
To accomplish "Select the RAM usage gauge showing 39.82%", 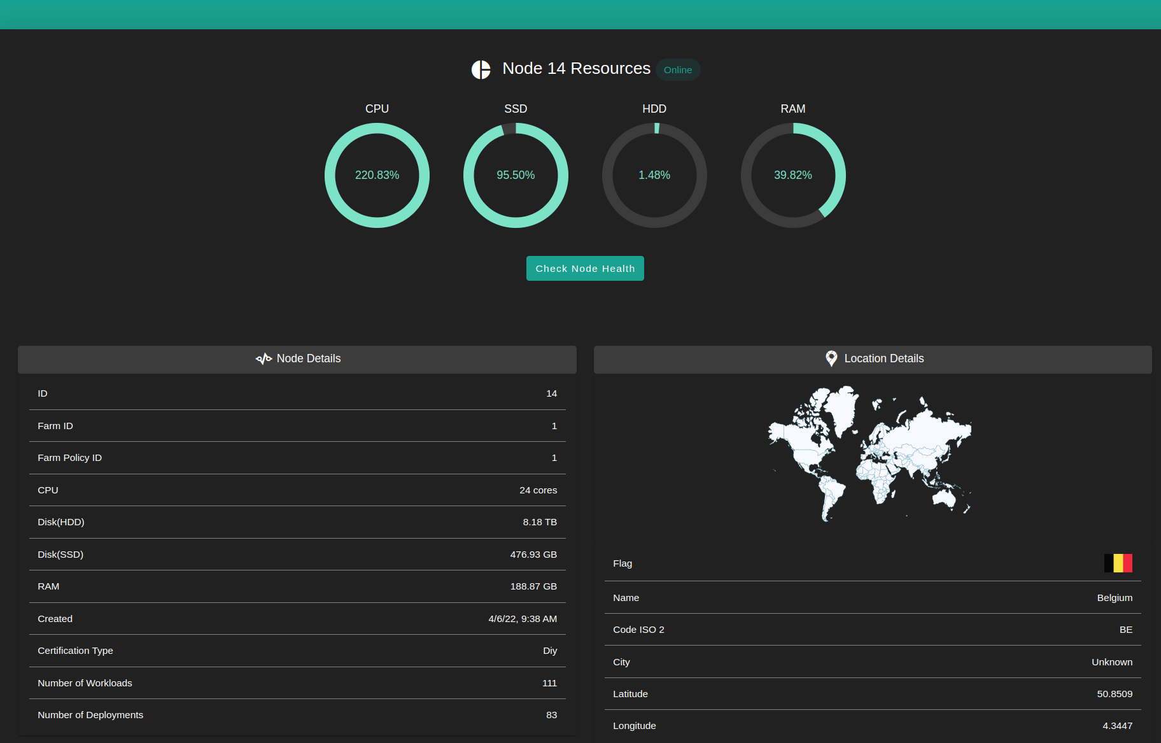I will [792, 175].
